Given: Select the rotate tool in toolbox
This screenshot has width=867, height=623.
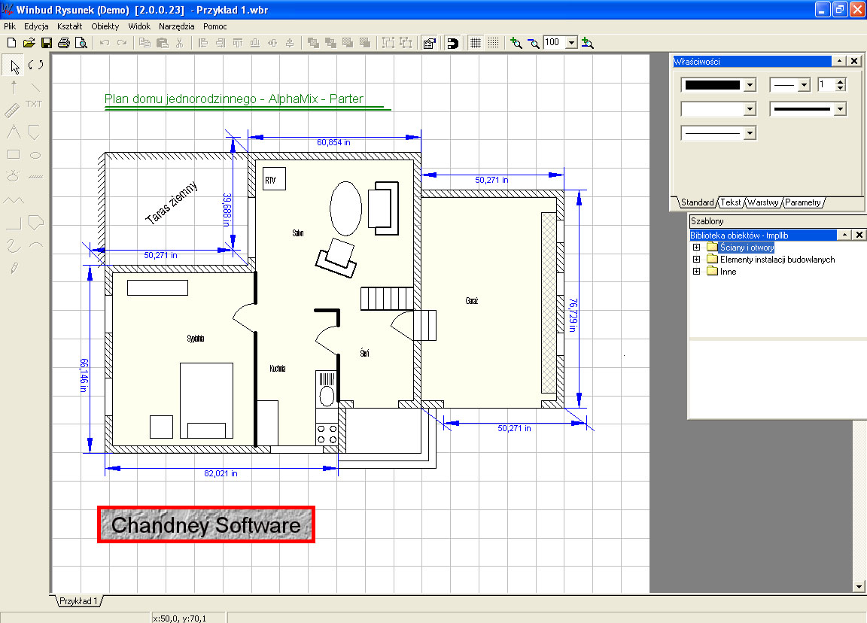Looking at the screenshot, I should click(x=35, y=65).
